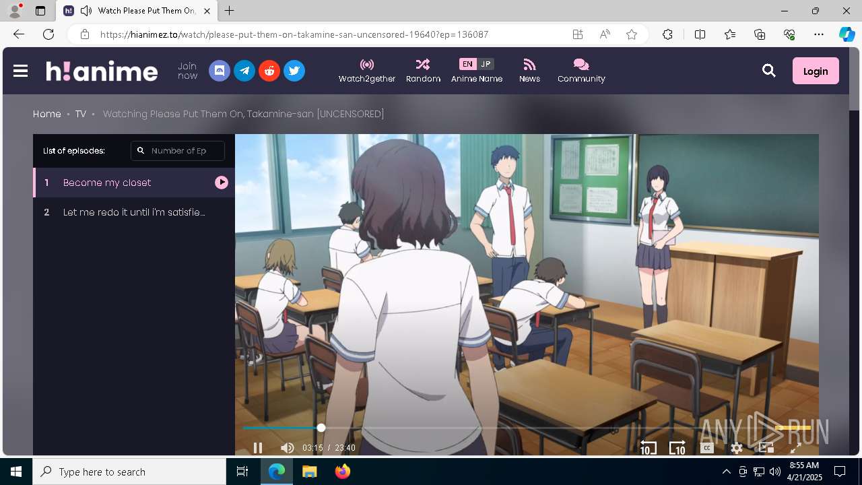Go to TV breadcrumb
Screen dimensions: 862x485
[x=81, y=114]
